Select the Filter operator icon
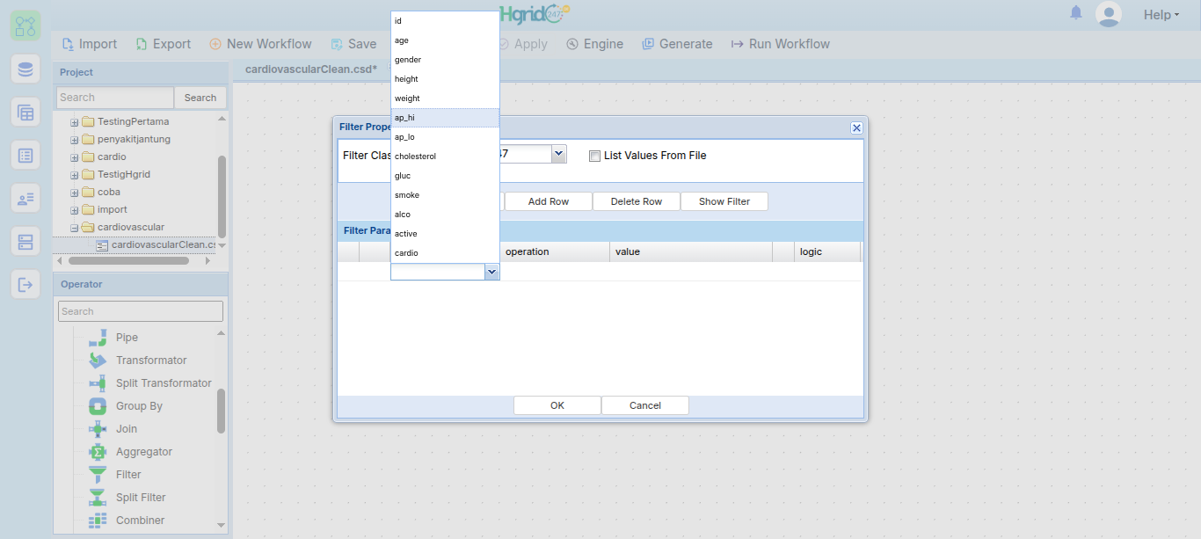The image size is (1201, 539). click(98, 475)
